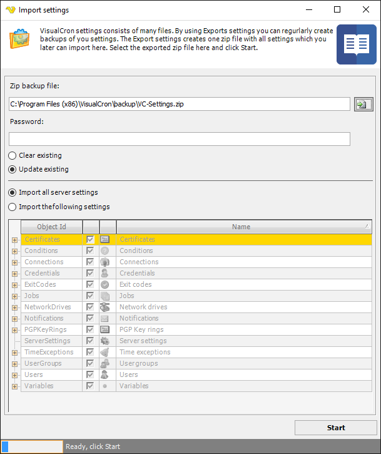Click the Usergroups row icon

(x=104, y=363)
